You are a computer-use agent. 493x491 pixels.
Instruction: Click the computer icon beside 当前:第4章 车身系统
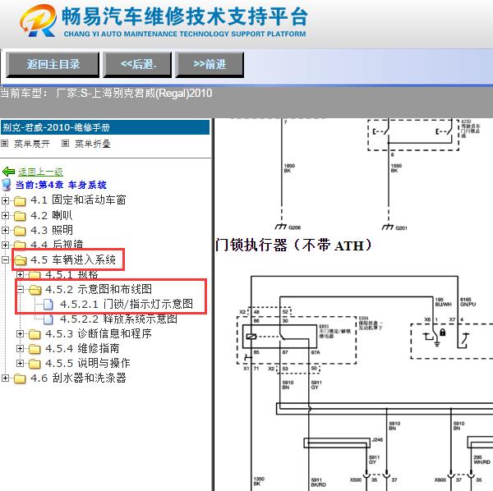click(x=7, y=185)
